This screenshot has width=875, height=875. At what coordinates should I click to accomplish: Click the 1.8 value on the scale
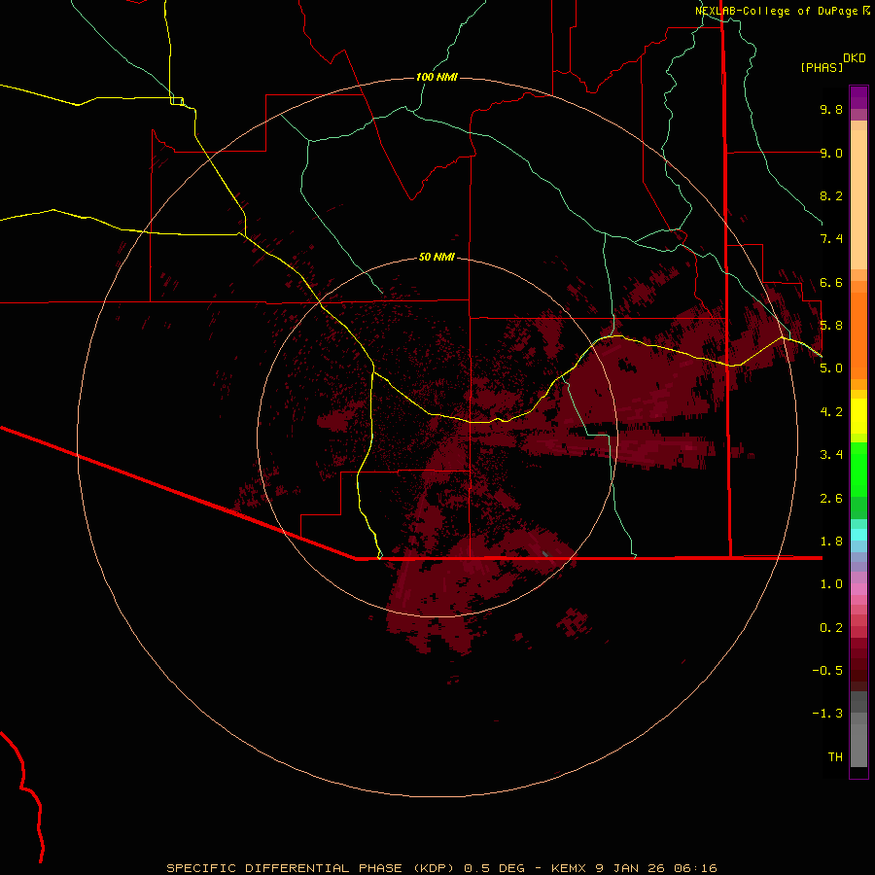(x=831, y=542)
